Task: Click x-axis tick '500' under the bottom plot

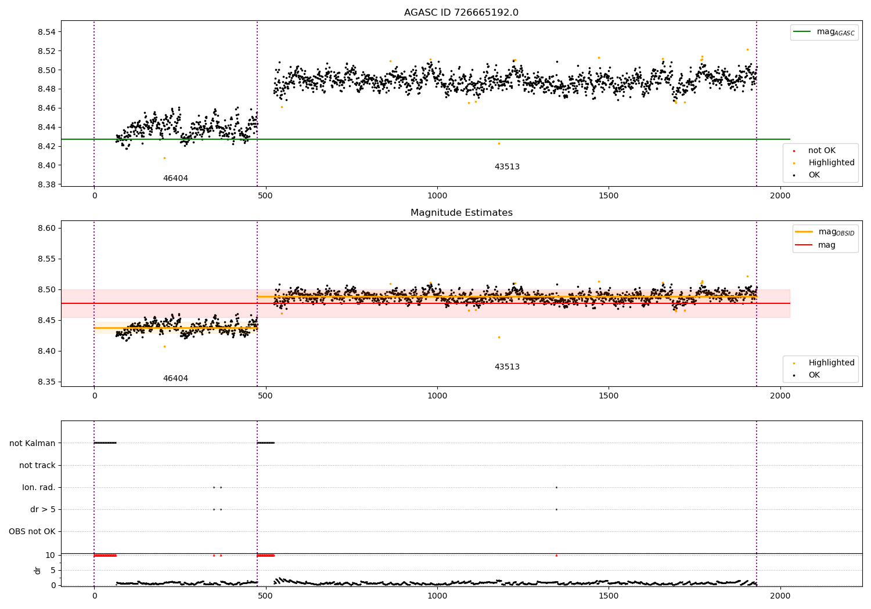Action: [265, 595]
